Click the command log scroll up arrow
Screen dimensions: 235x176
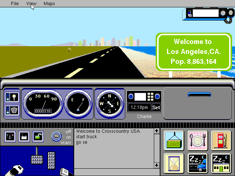pyautogui.click(x=157, y=131)
